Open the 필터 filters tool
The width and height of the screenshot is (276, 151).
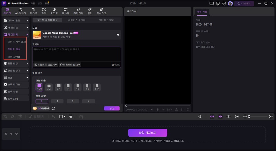coord(90,11)
